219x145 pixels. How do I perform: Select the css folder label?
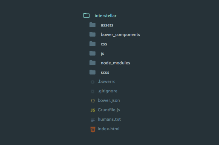point(104,44)
